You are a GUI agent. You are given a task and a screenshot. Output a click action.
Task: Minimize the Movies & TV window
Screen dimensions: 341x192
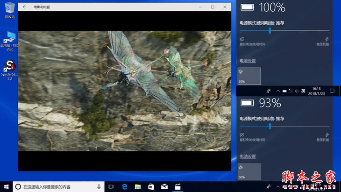pos(200,7)
